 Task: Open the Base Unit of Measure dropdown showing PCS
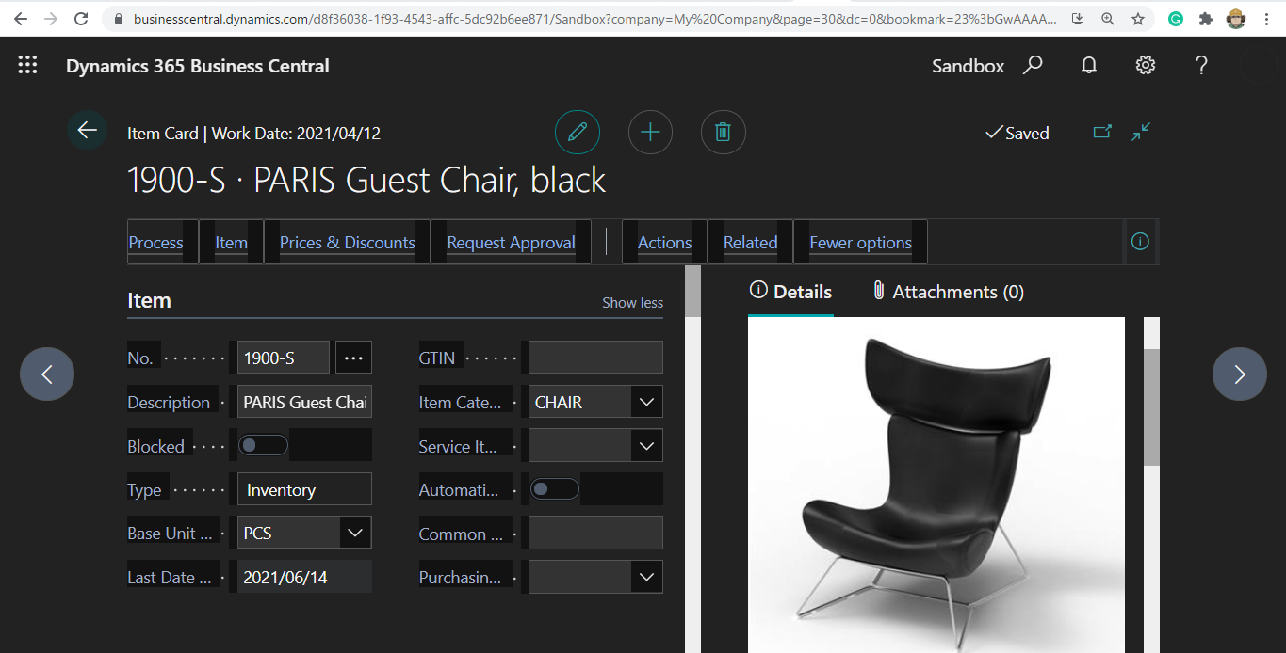coord(355,532)
